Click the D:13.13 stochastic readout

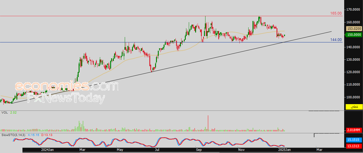click(x=46, y=135)
